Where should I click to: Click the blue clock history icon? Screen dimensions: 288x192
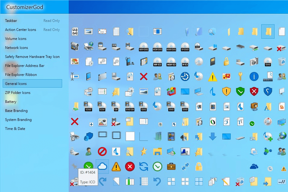[185, 76]
